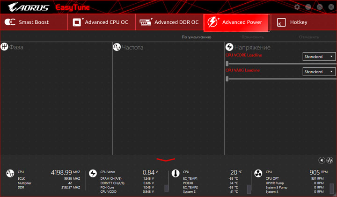This screenshot has height=197, width=337.
Task: Click the voltage list scrollbar in monitor
Action: (x=167, y=189)
